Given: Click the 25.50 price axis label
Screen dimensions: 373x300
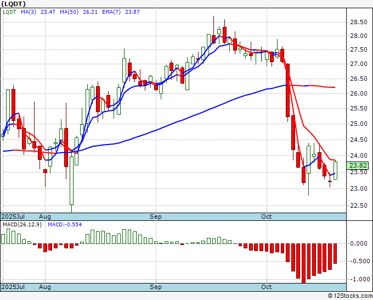Looking at the screenshot, I should pyautogui.click(x=359, y=108).
